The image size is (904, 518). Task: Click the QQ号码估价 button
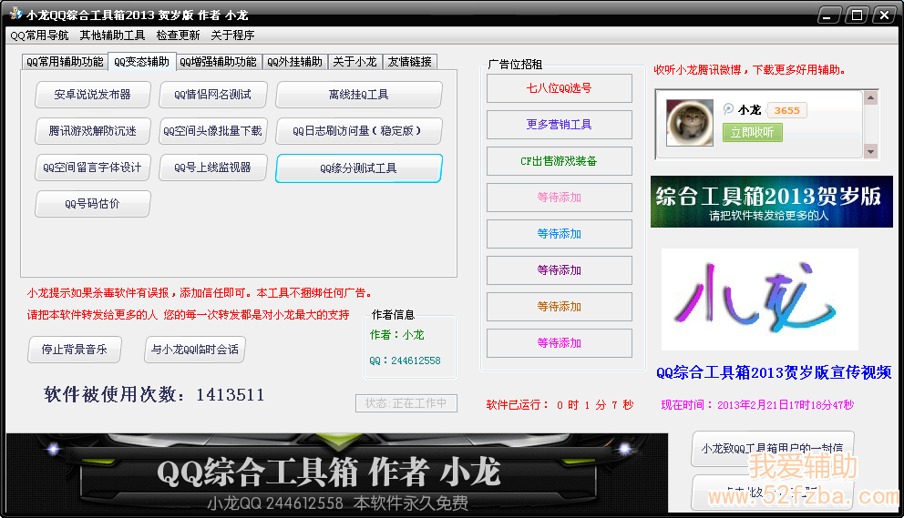[93, 203]
